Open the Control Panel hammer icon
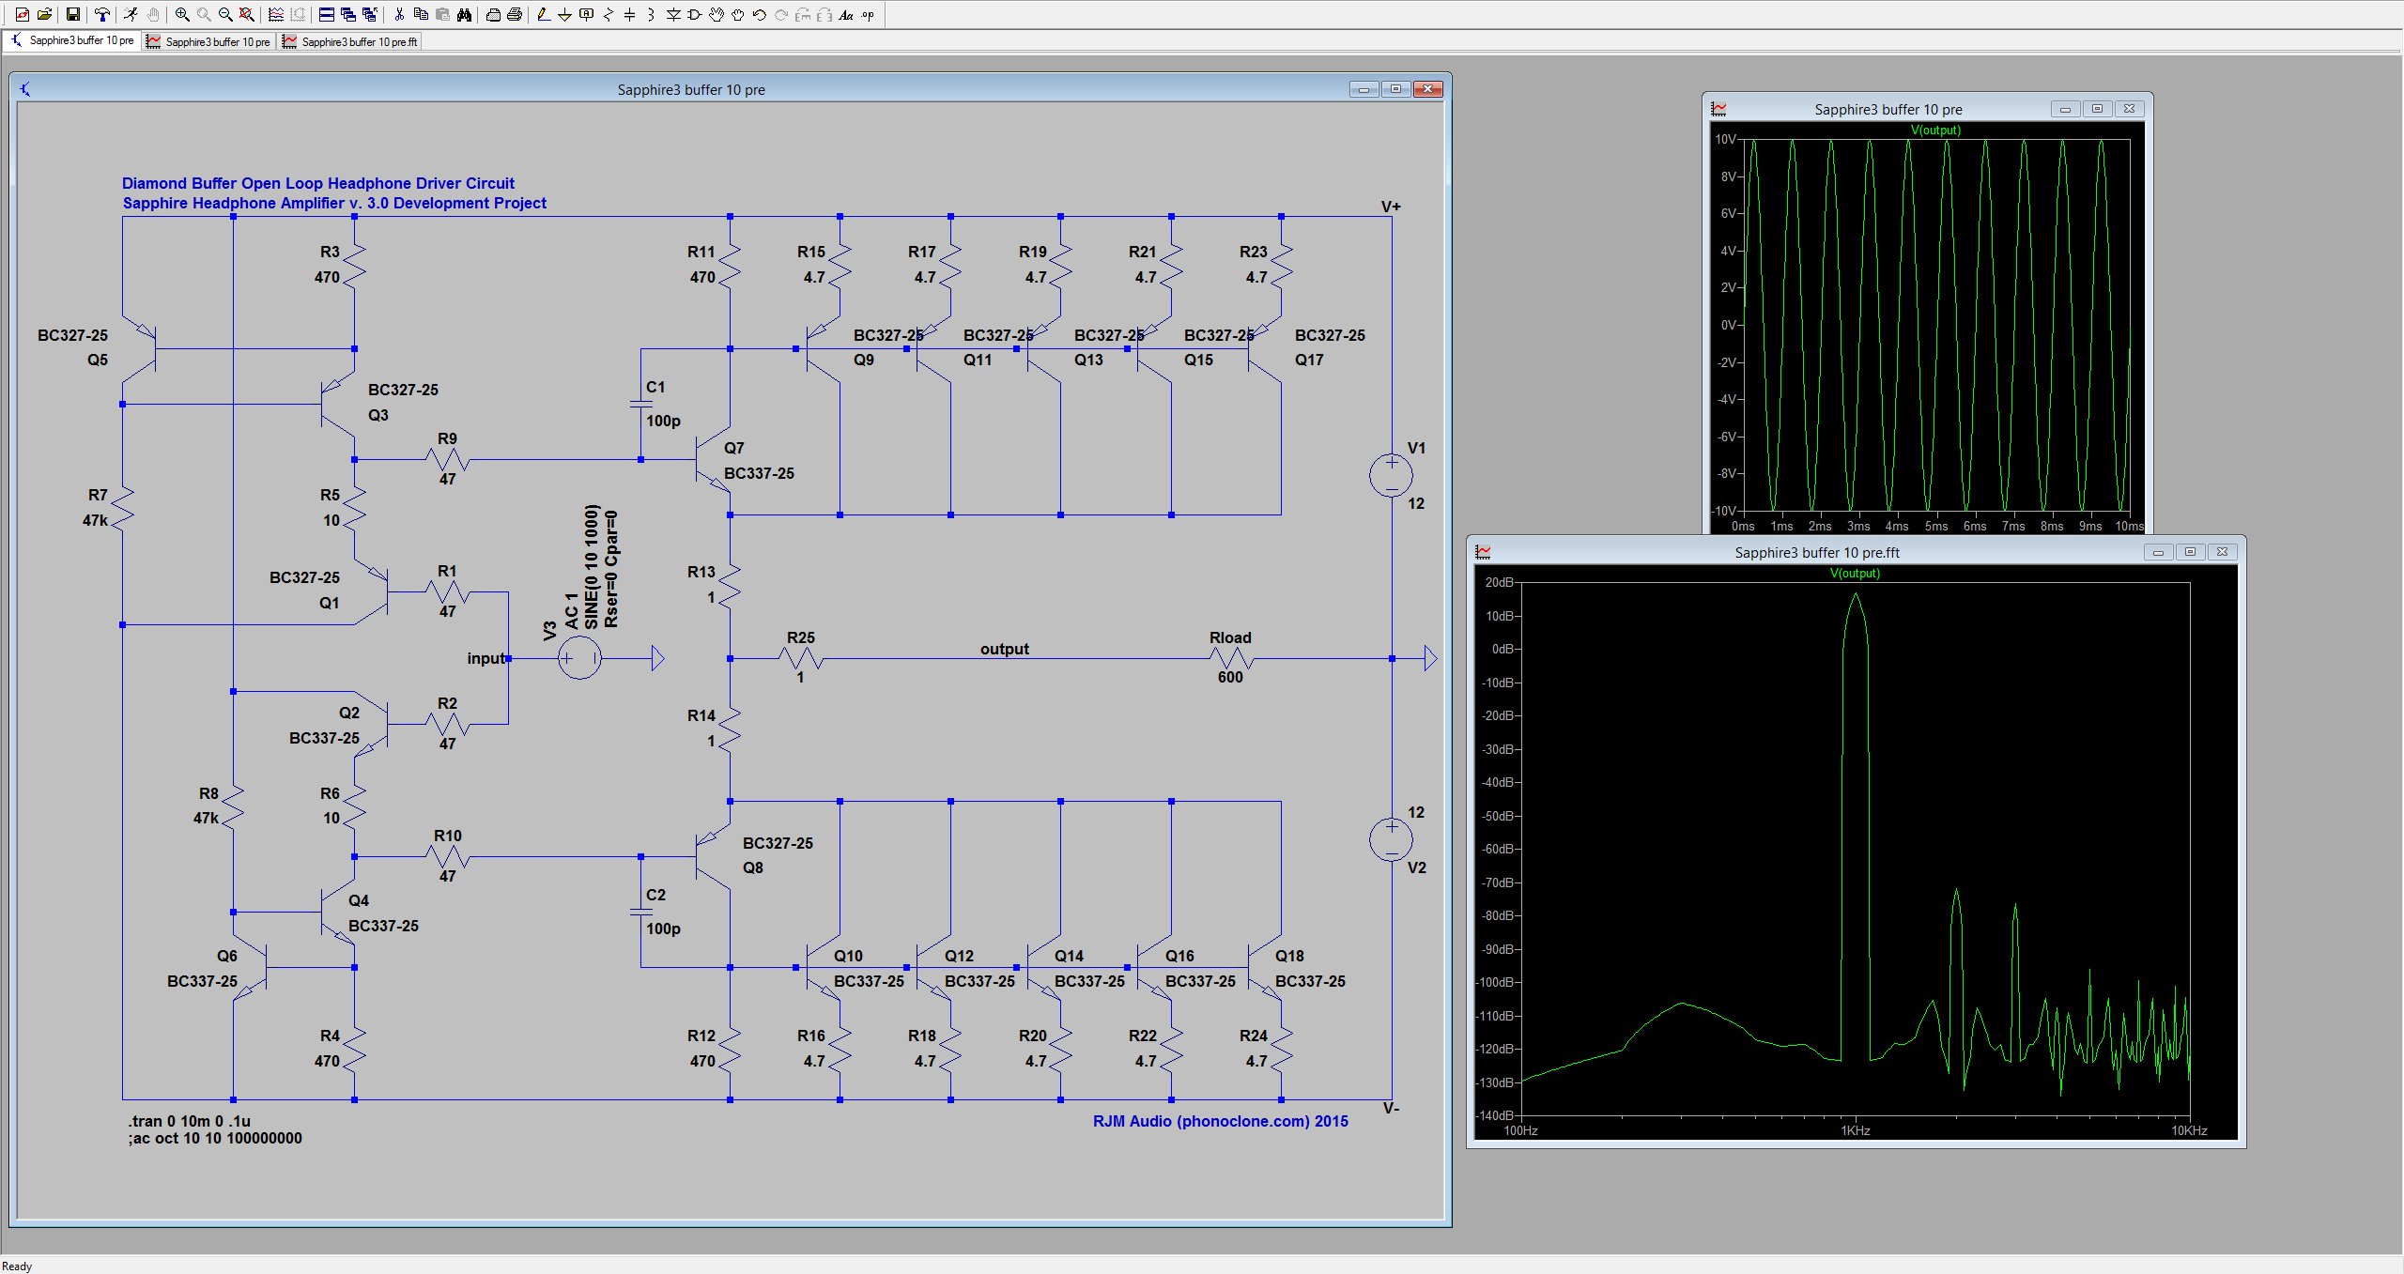 [102, 14]
